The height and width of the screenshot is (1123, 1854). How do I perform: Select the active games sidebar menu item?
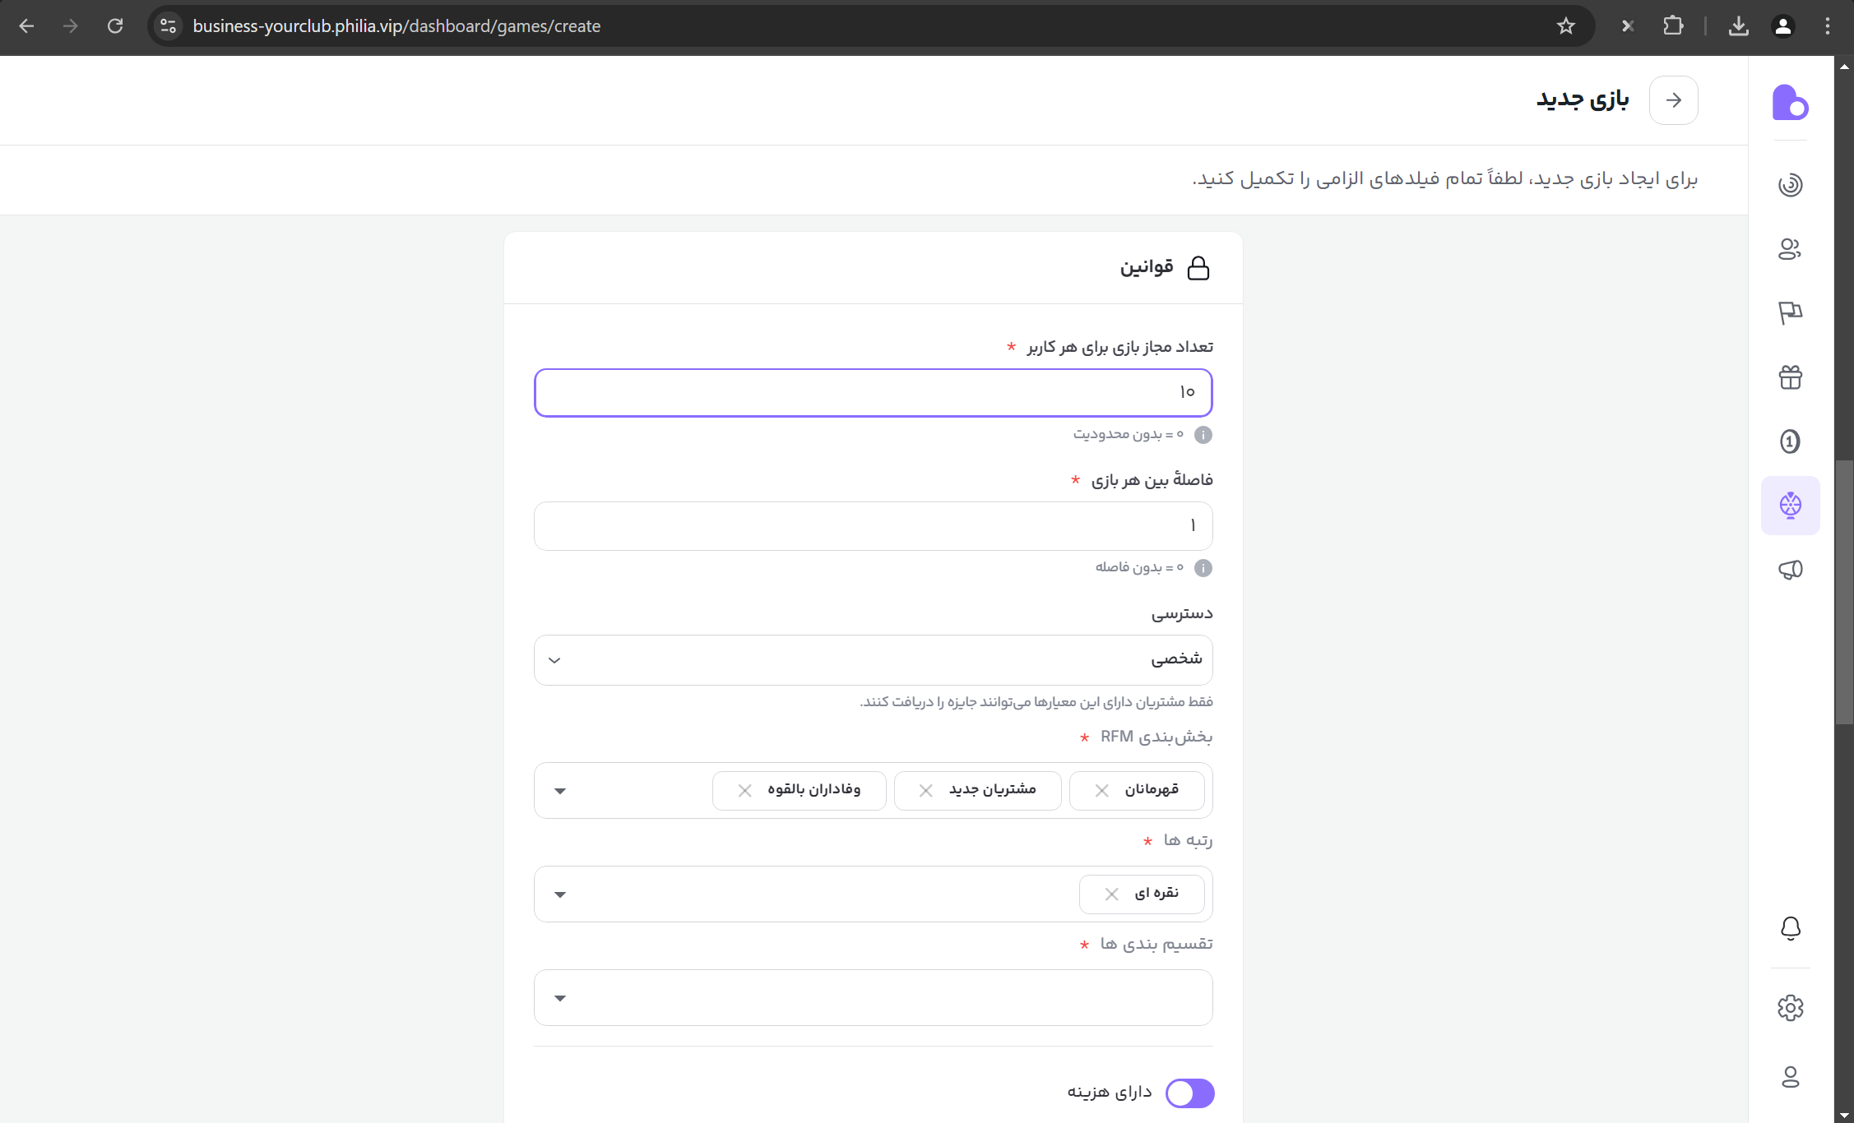tap(1790, 506)
